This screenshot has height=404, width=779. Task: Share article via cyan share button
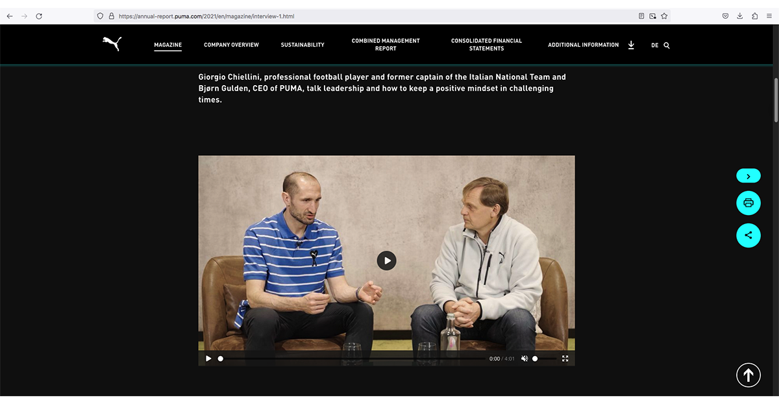click(748, 235)
